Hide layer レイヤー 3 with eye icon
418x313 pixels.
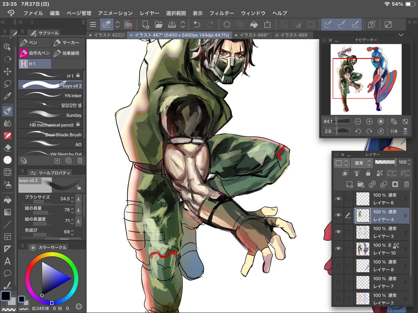coord(338,232)
